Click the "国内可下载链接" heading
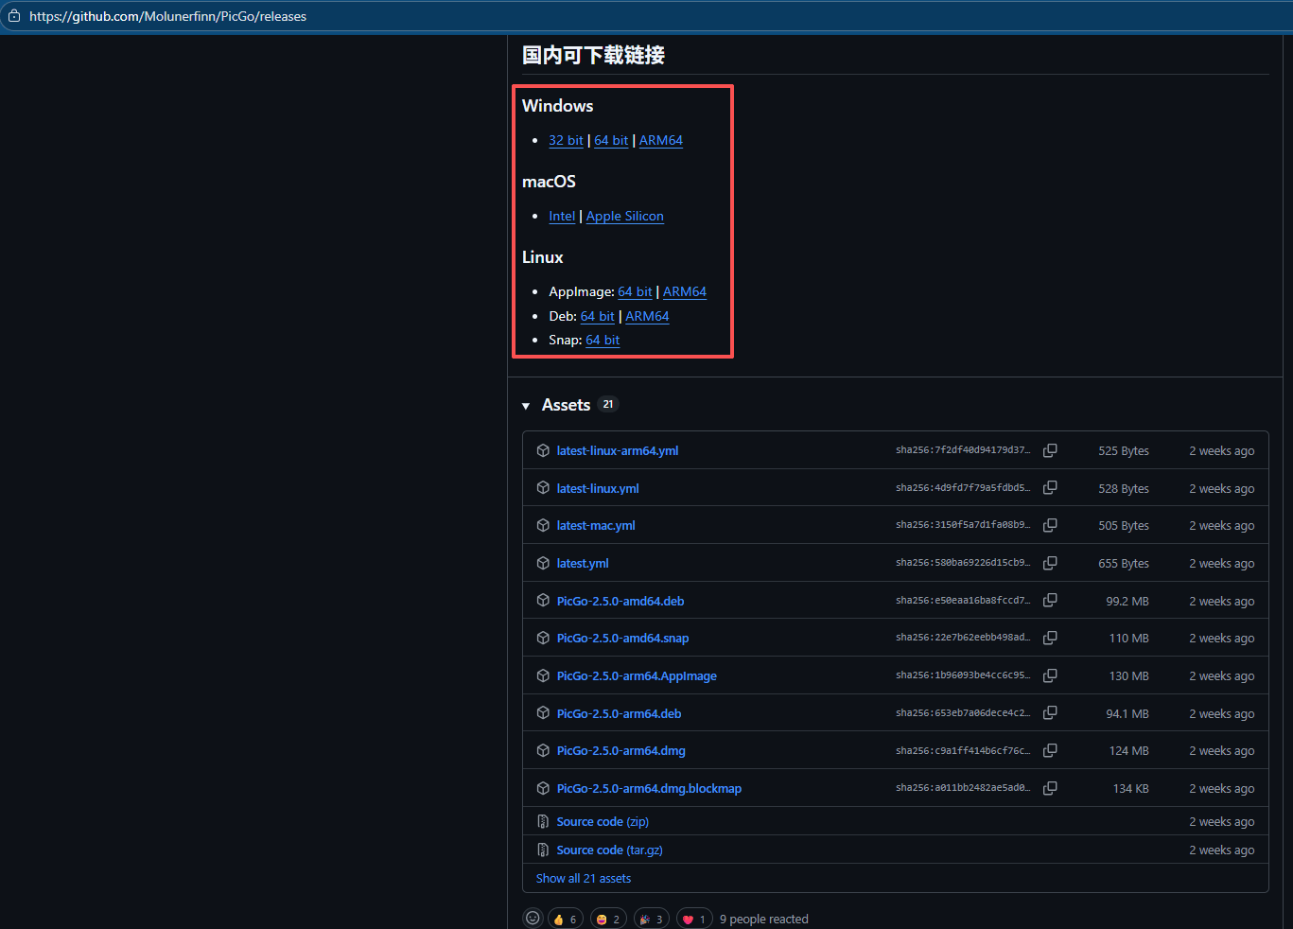The image size is (1293, 929). [x=593, y=55]
